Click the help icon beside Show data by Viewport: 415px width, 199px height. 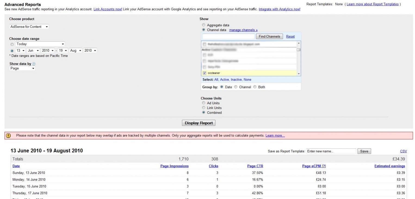coord(34,64)
